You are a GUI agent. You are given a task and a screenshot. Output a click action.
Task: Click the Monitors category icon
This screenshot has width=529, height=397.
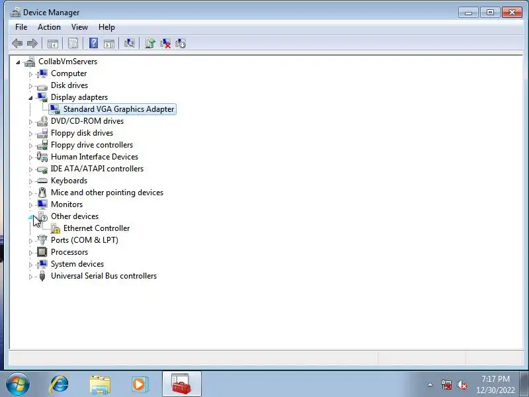[x=42, y=204]
